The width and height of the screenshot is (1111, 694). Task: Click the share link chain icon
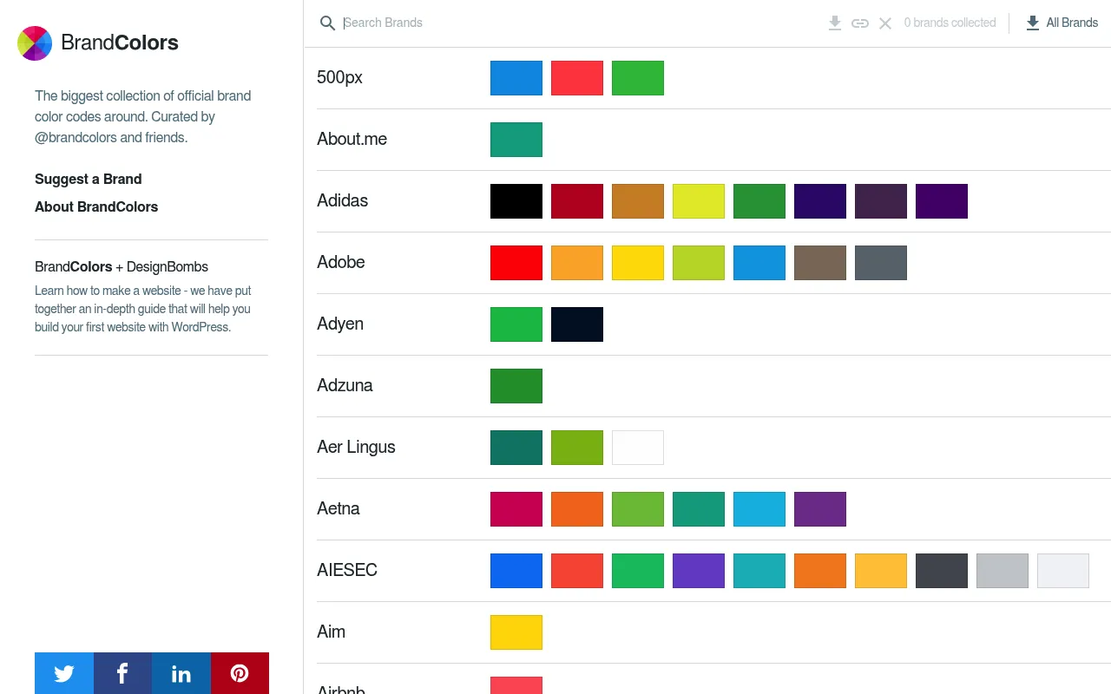[860, 23]
